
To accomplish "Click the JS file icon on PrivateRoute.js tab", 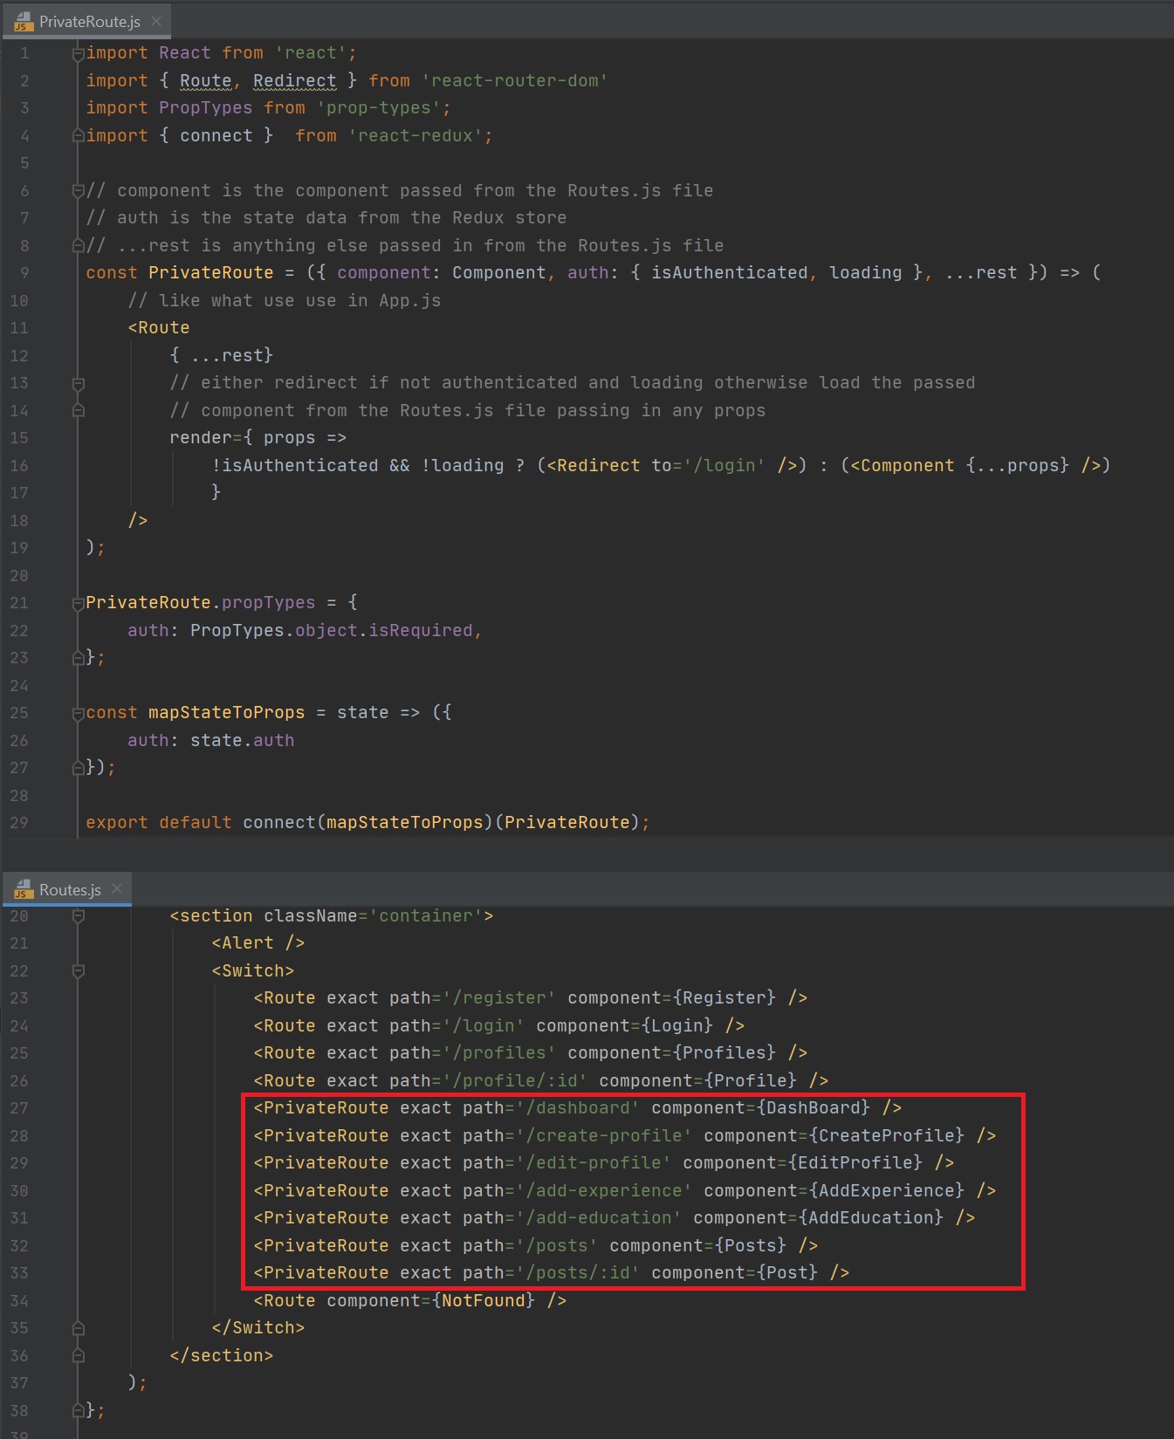I will pos(24,22).
